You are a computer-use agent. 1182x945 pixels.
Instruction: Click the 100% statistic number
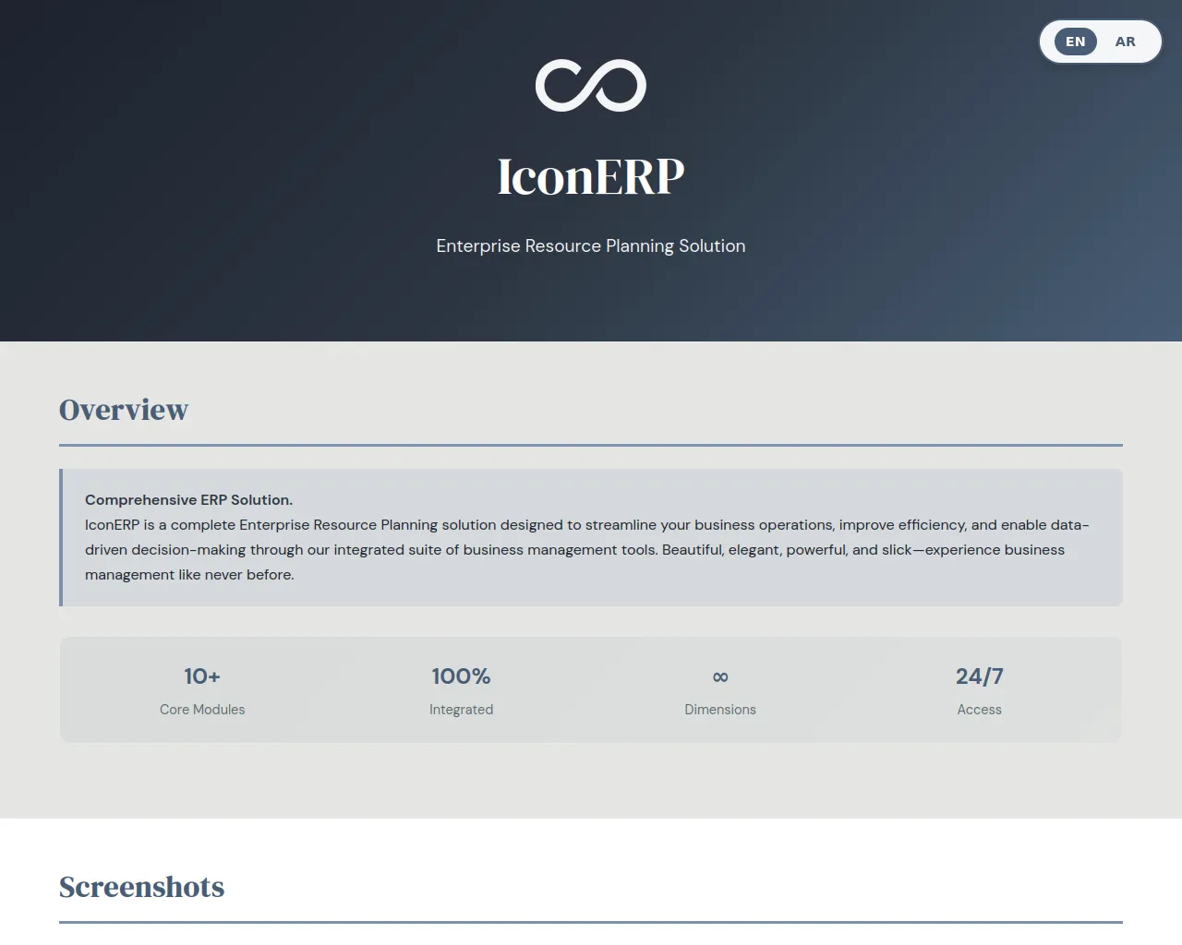(x=461, y=676)
